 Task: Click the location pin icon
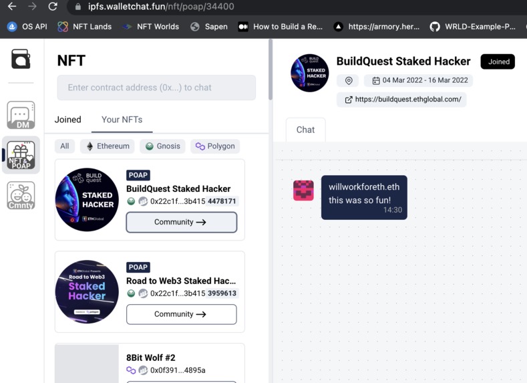point(349,81)
